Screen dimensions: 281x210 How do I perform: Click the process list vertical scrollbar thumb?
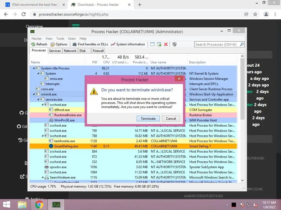click(x=242, y=89)
